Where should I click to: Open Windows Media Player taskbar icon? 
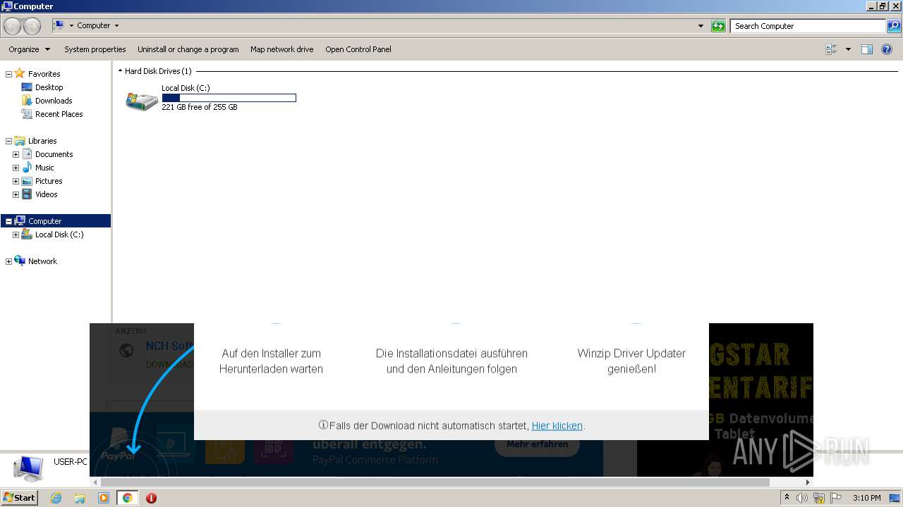[104, 498]
